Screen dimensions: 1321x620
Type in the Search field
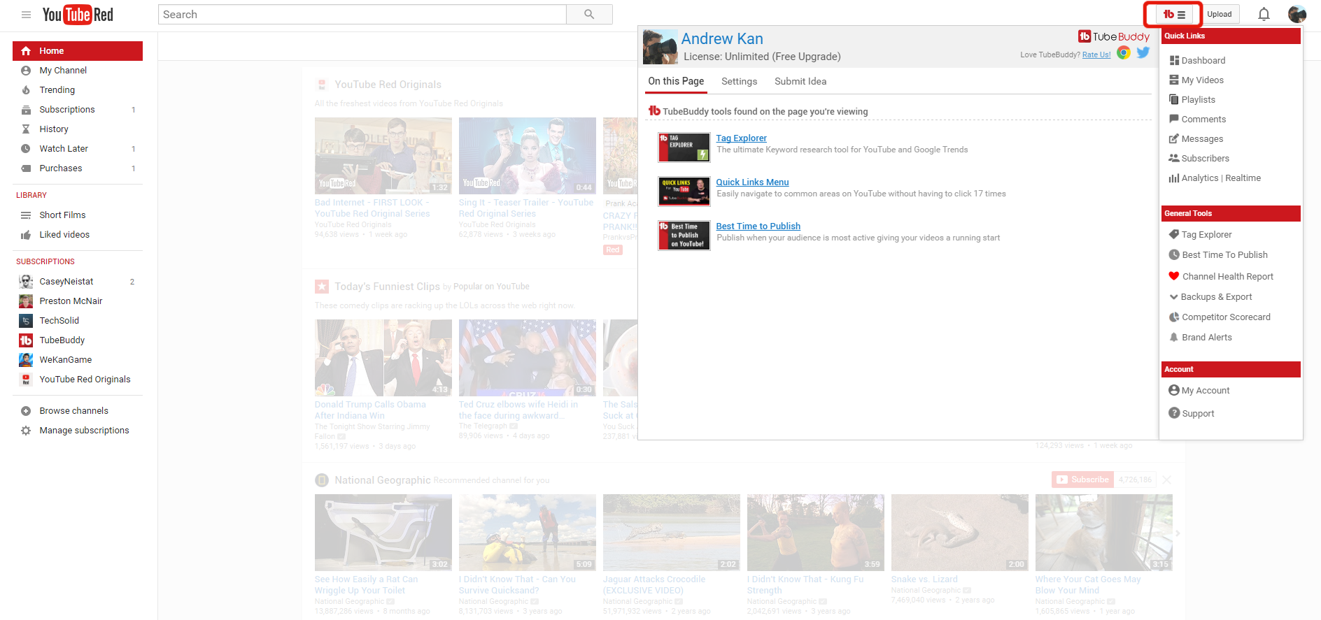(362, 15)
